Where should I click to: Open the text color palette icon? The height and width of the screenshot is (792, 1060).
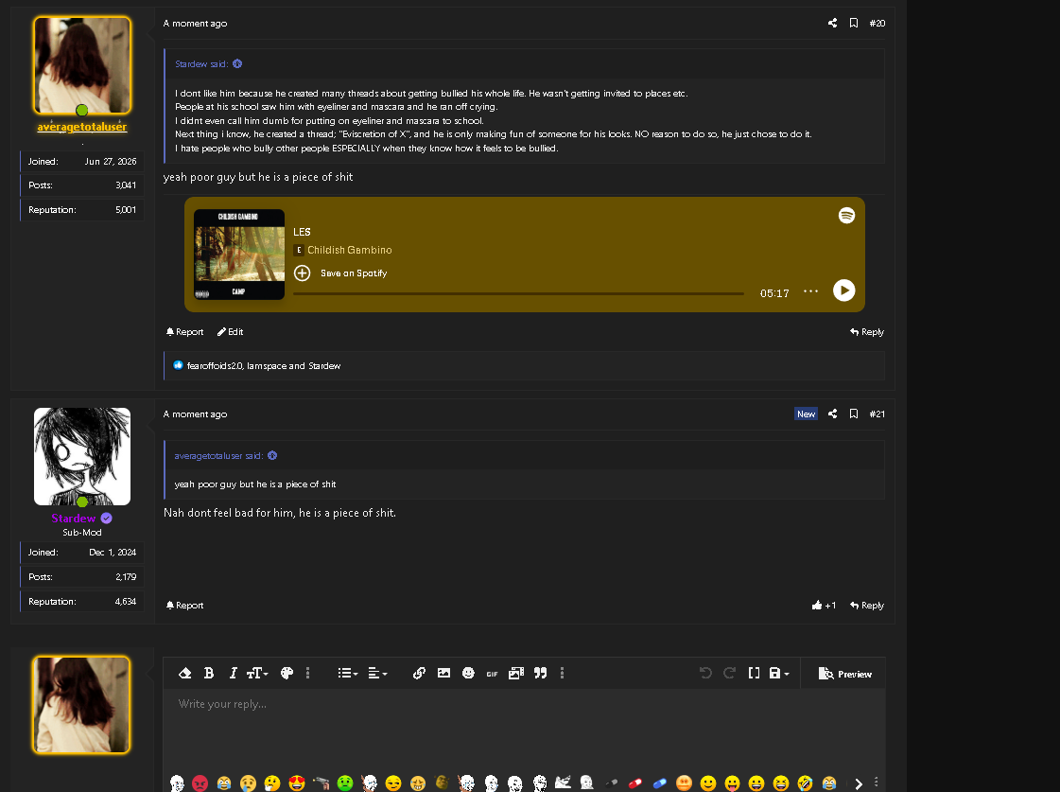pos(287,673)
